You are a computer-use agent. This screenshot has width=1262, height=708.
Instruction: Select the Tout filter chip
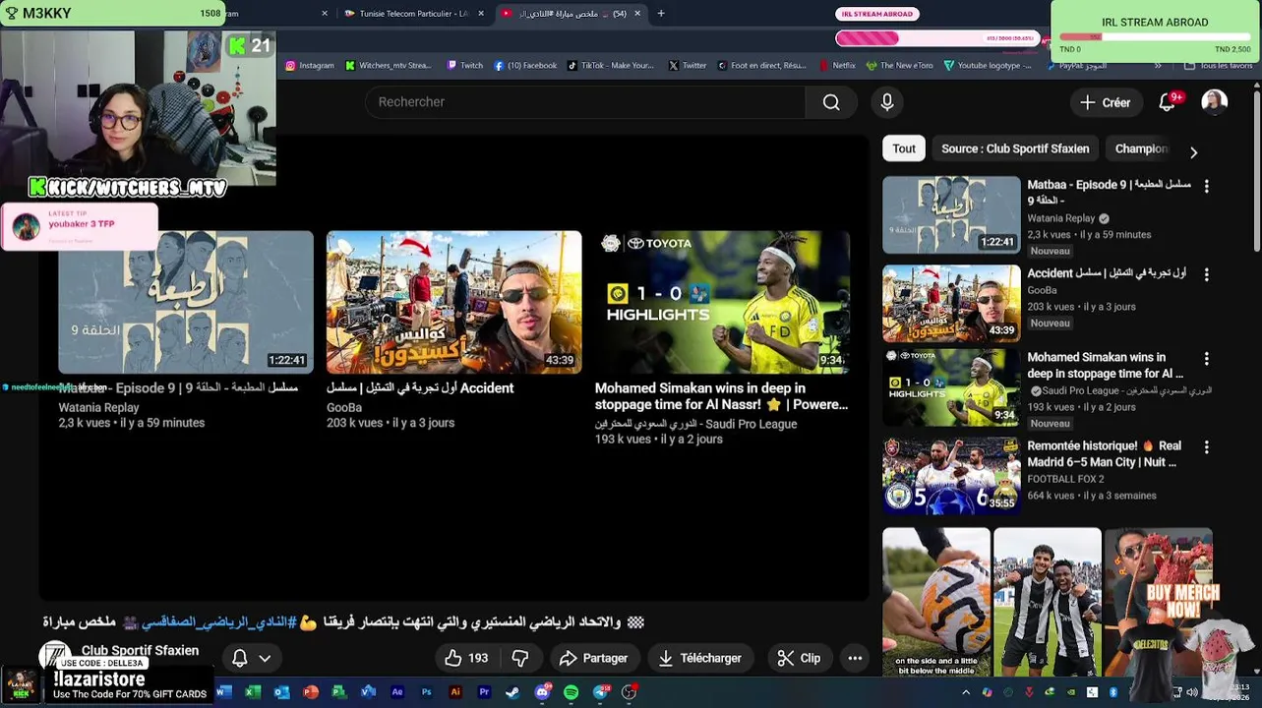point(904,148)
